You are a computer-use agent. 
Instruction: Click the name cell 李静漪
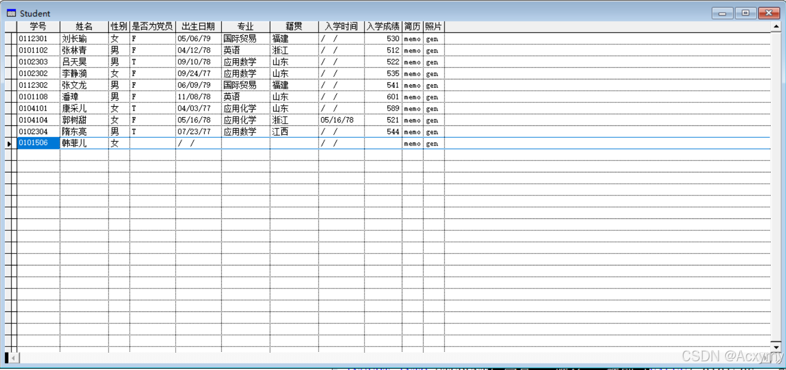(84, 73)
